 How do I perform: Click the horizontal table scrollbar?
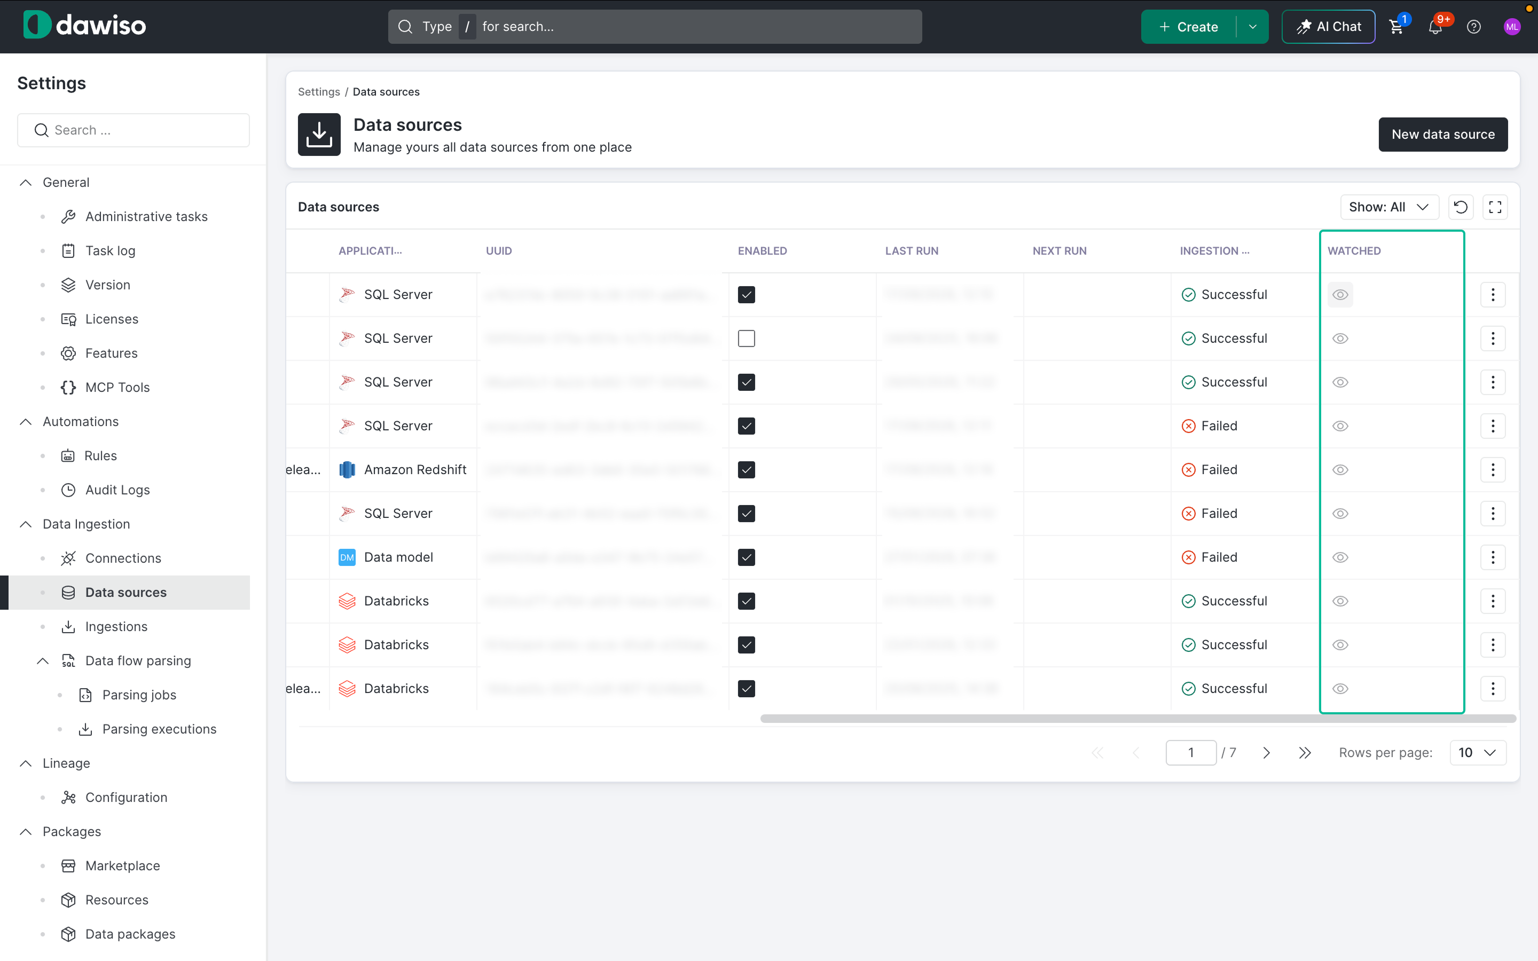coord(1137,719)
